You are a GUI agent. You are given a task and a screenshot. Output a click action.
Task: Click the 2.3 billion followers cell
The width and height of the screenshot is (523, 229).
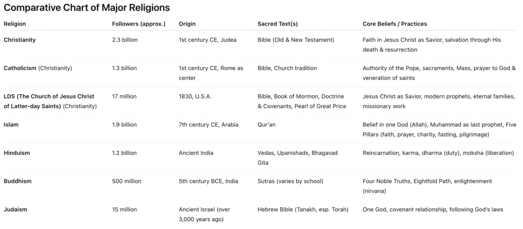tap(125, 40)
